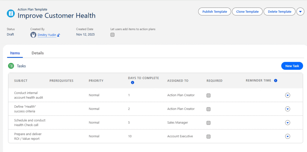Click the green Tasks list icon
This screenshot has height=152, width=307.
coord(11,66)
